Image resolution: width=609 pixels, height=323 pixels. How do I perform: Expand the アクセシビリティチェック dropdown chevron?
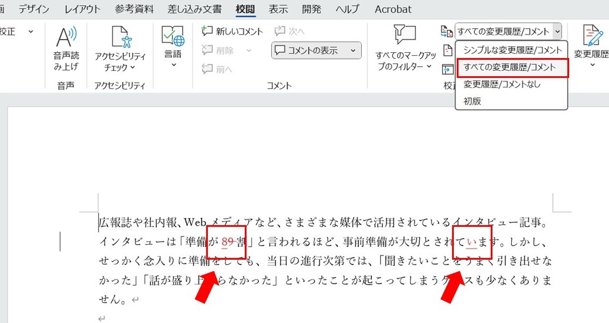[x=133, y=67]
